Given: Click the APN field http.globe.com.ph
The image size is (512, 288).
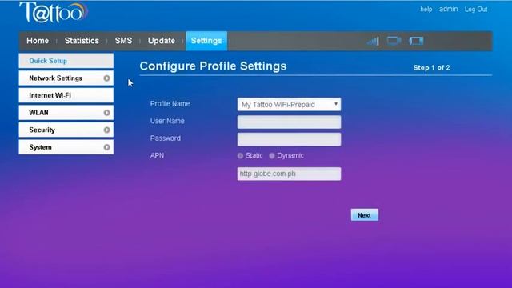Looking at the screenshot, I should 289,174.
